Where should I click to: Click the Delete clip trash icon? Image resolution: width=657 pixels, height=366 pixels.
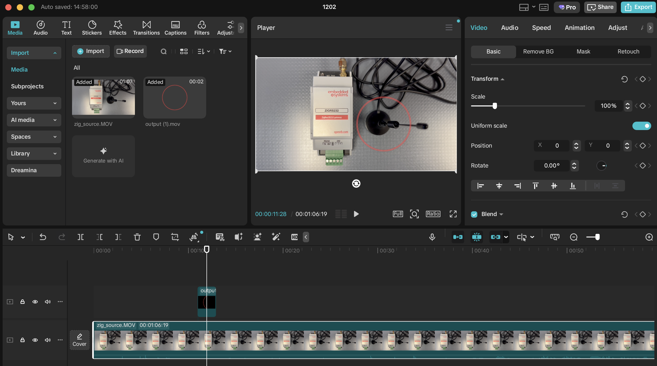137,237
